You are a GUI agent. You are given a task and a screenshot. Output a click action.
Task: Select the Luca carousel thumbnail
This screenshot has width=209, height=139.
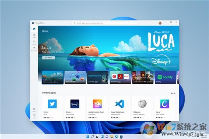(x=53, y=77)
